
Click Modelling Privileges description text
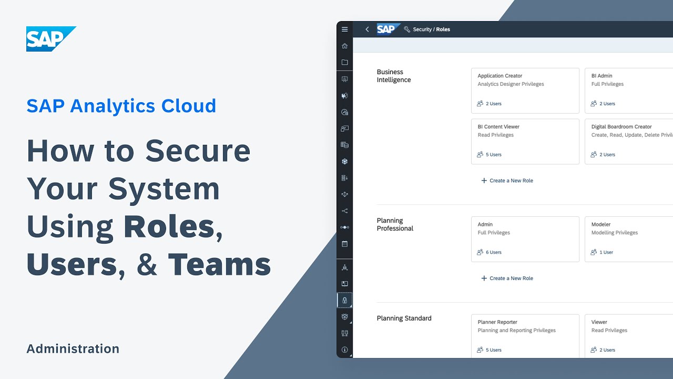point(615,233)
